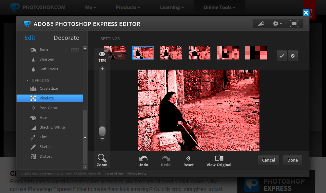326x193 pixels.
Task: Collapse the EFFECTS section
Action: (28, 80)
